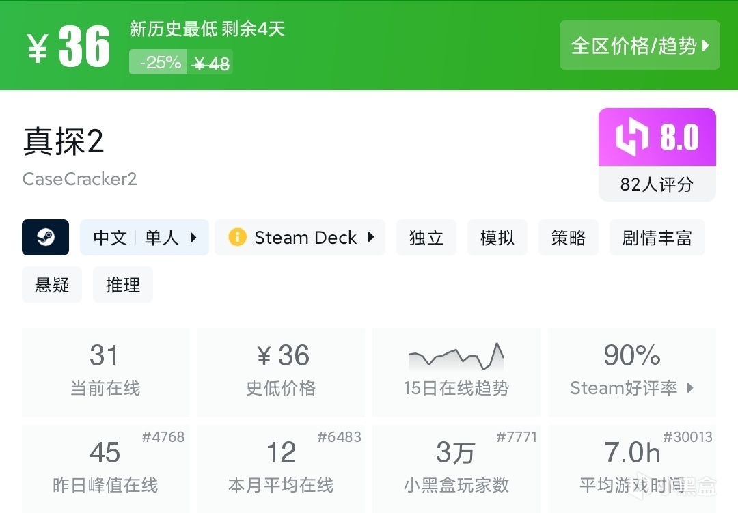Click the Steam platform icon
Viewport: 738px width, 513px height.
45,237
